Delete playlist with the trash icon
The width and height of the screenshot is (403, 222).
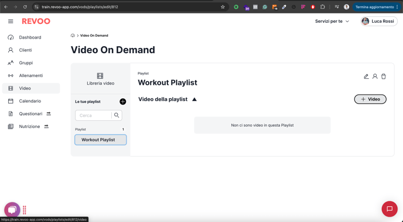[x=384, y=77]
